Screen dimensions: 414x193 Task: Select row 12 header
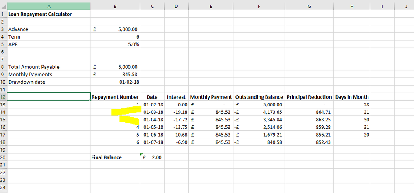click(4, 97)
